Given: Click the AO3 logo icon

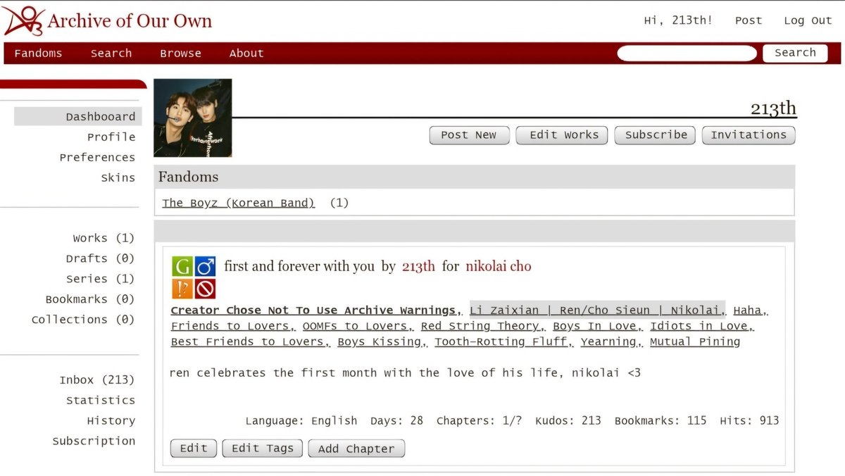Looking at the screenshot, I should pos(23,21).
